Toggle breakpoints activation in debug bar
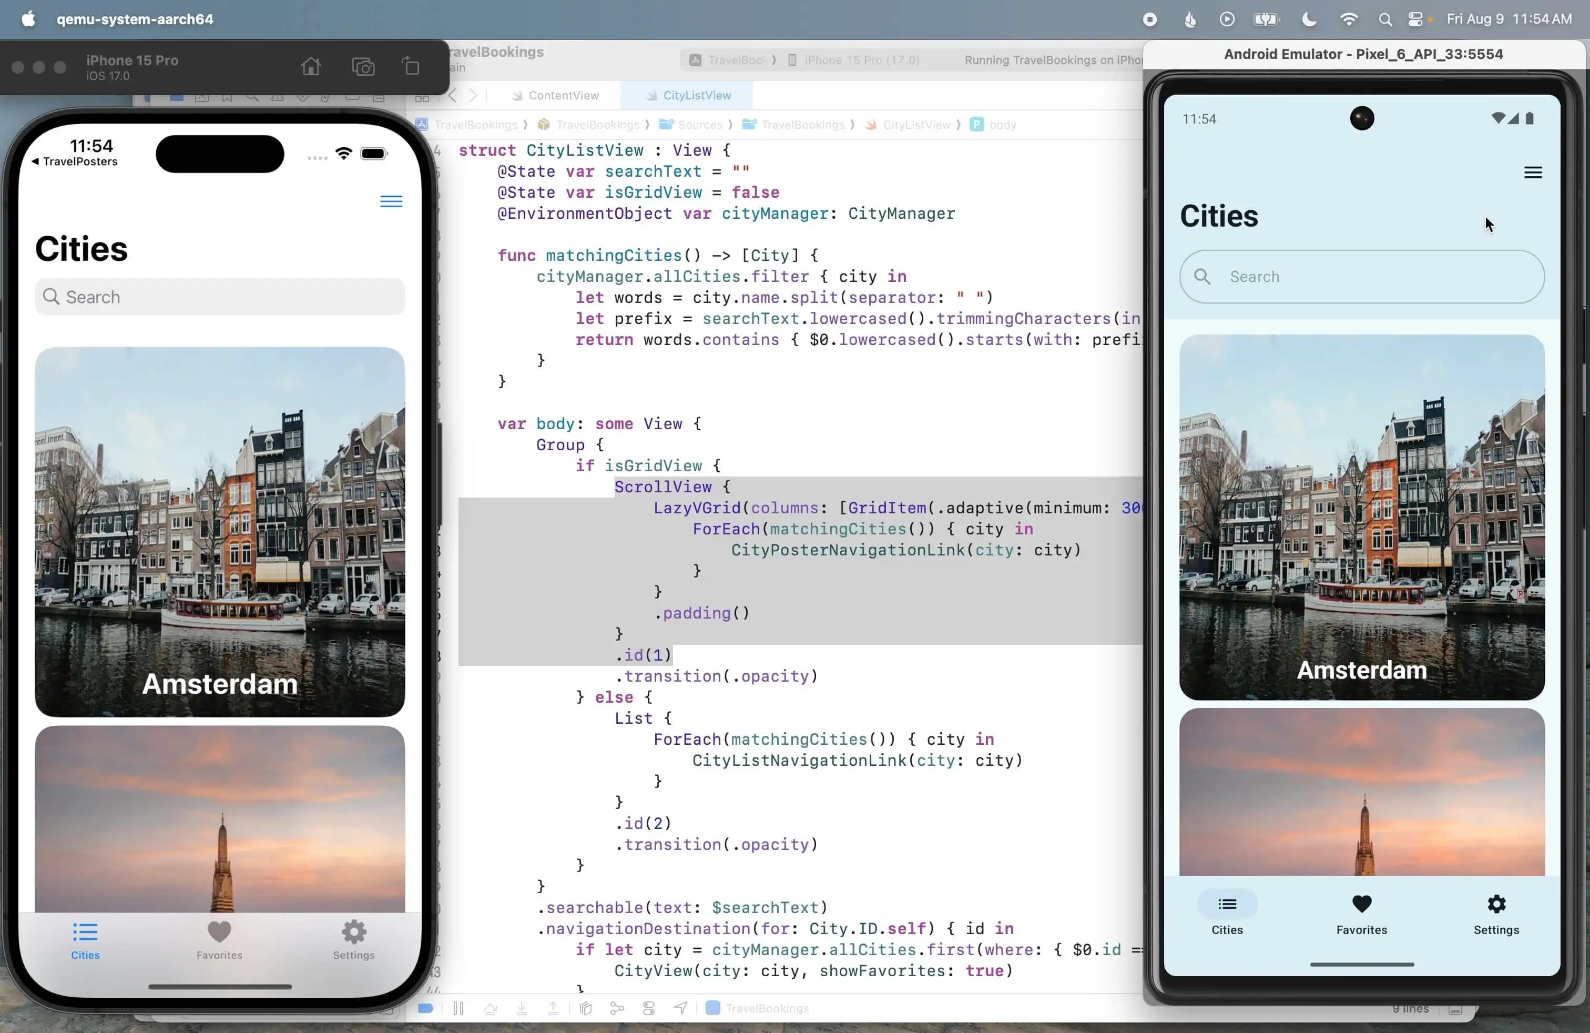 click(425, 1008)
